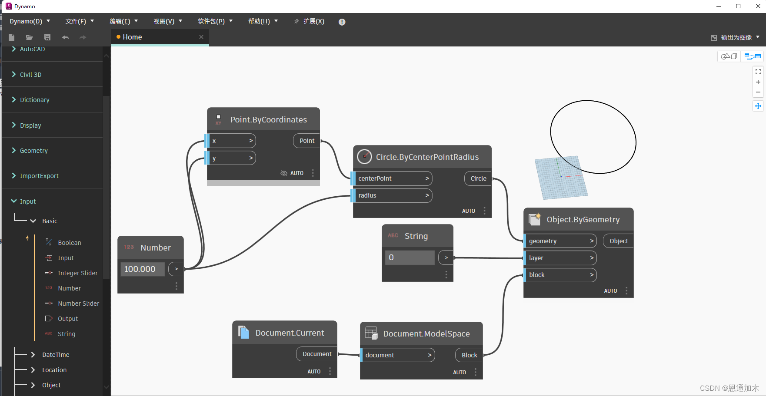Click the String node ABC icon
Screen dimensions: 766x396
(x=393, y=235)
